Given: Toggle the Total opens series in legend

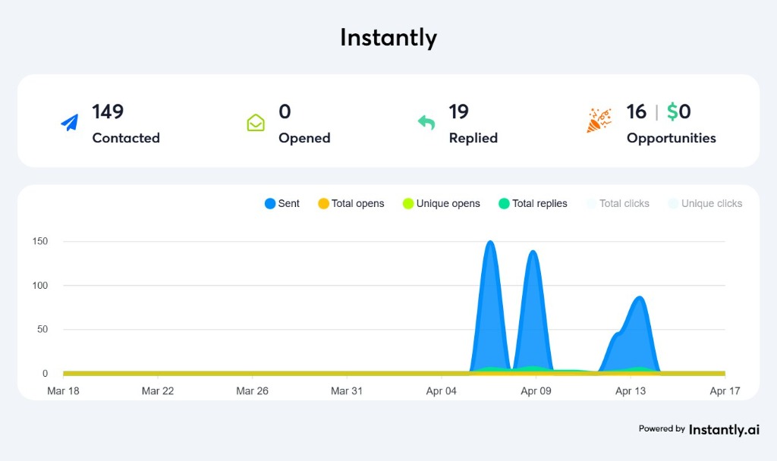Looking at the screenshot, I should (351, 203).
